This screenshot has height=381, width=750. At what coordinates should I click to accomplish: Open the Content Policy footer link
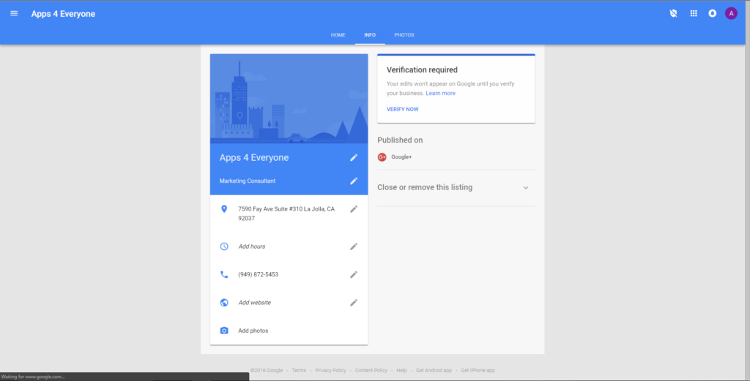click(371, 371)
